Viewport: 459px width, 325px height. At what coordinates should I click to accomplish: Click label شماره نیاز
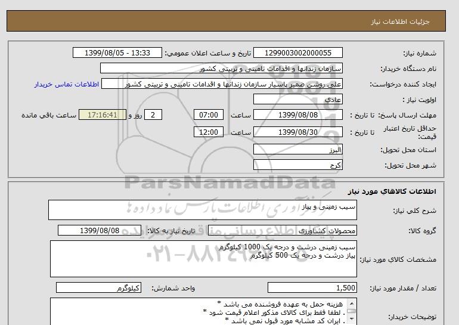[x=420, y=53]
